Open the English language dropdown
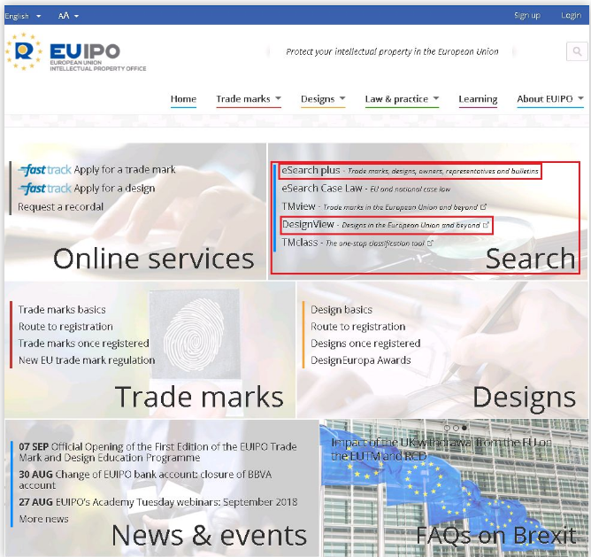This screenshot has width=591, height=557. tap(23, 16)
